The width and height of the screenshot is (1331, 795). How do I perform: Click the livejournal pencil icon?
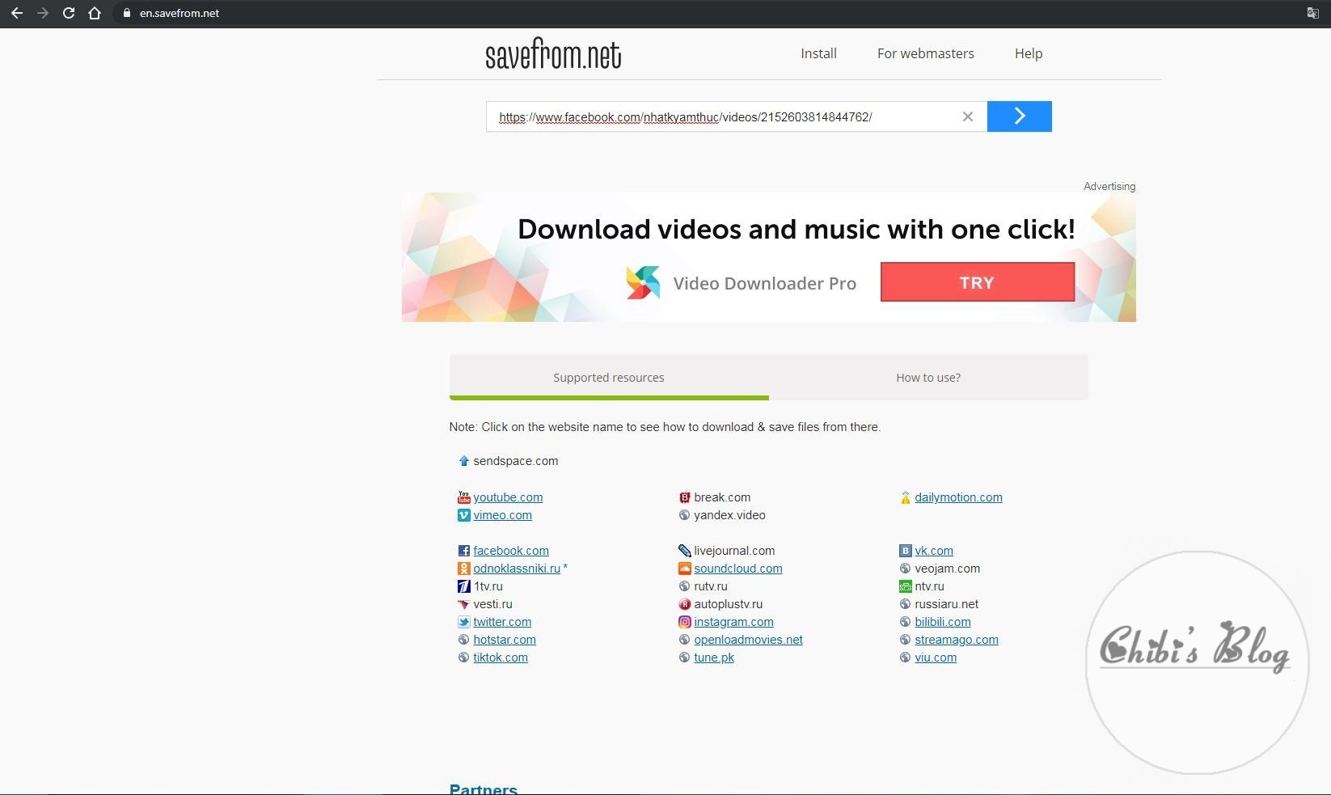[x=684, y=551]
